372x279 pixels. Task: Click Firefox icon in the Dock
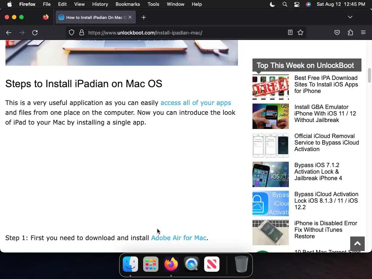coord(171,264)
